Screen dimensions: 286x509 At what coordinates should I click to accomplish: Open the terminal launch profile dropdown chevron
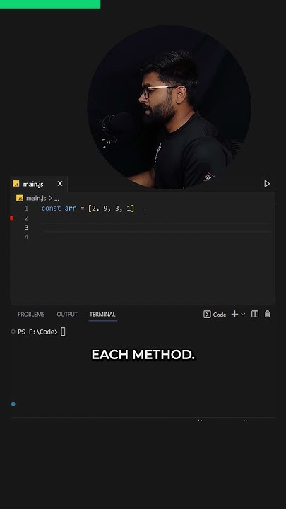[243, 314]
